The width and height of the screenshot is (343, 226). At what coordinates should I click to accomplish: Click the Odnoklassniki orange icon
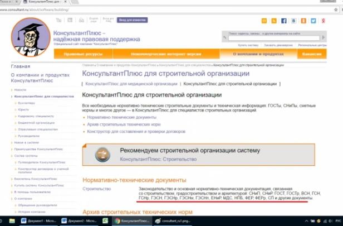(x=303, y=21)
